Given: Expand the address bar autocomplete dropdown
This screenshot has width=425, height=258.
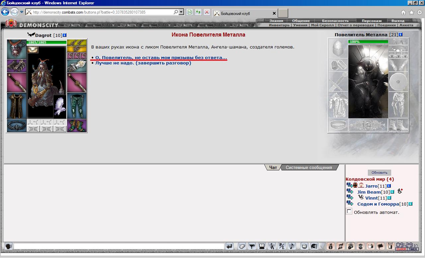Looking at the screenshot, I should coord(181,12).
